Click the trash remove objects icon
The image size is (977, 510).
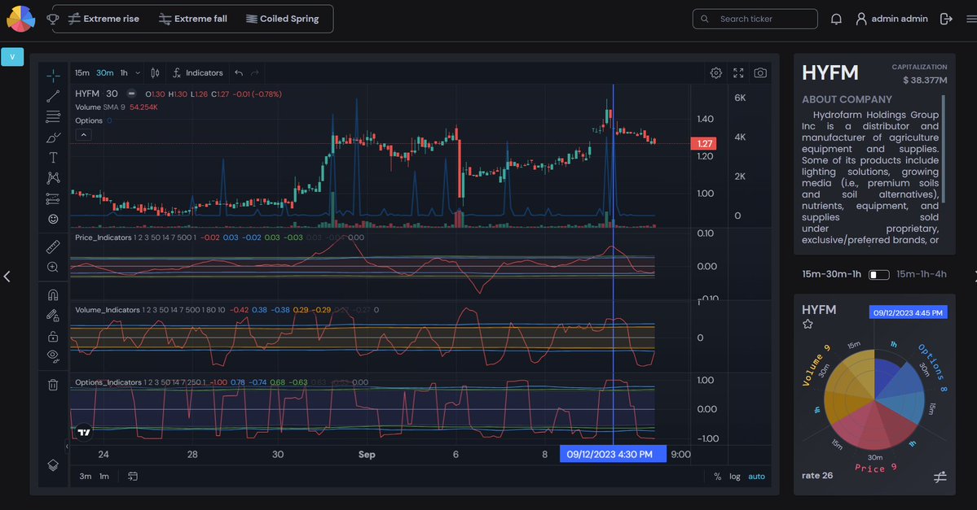coord(53,385)
